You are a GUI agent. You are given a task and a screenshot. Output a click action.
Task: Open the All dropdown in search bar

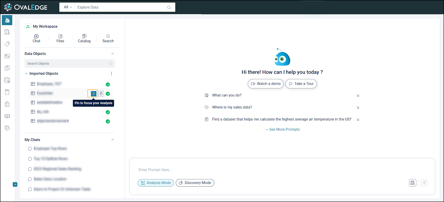(x=68, y=7)
